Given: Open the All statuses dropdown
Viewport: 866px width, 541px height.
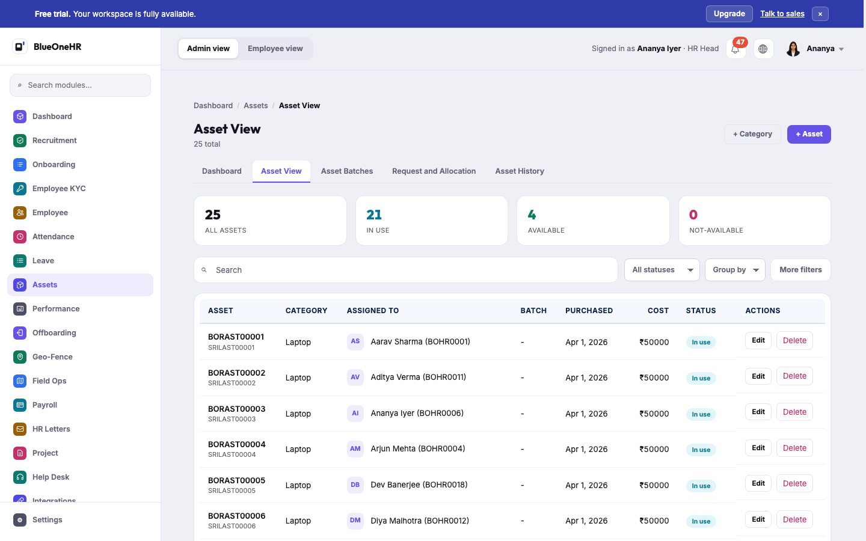Looking at the screenshot, I should [x=662, y=270].
